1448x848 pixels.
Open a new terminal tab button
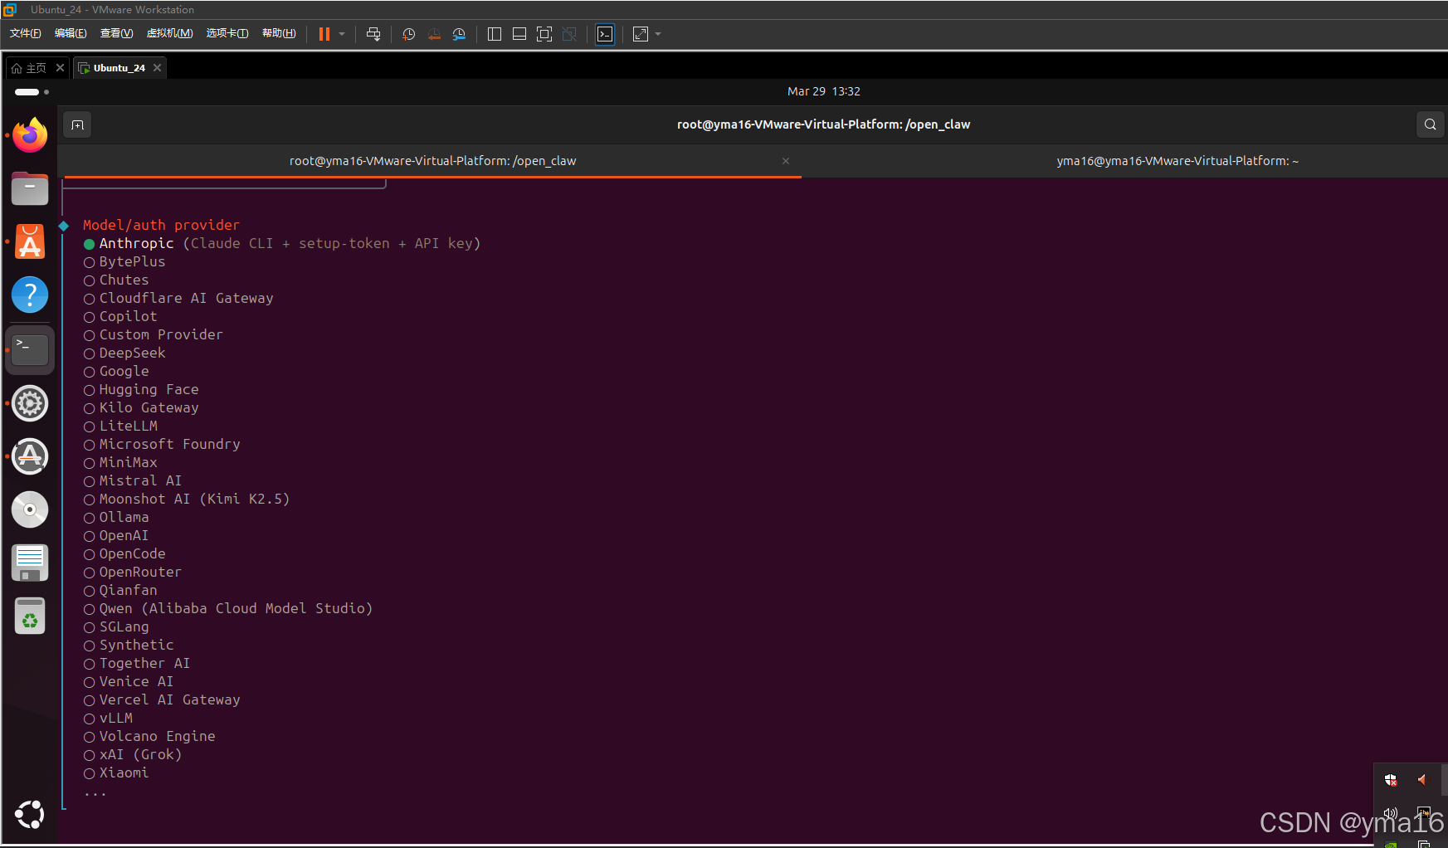tap(77, 124)
